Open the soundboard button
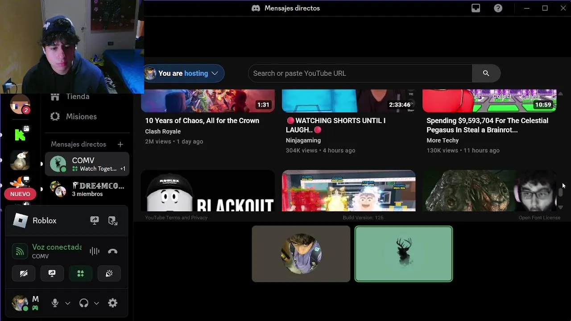571x321 pixels. (x=109, y=273)
